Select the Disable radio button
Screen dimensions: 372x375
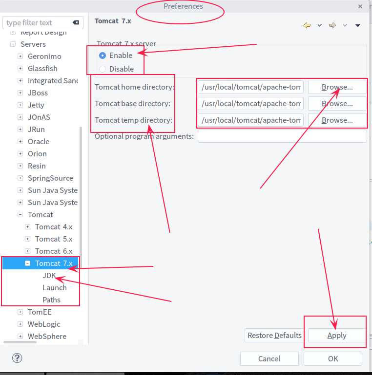pos(103,69)
